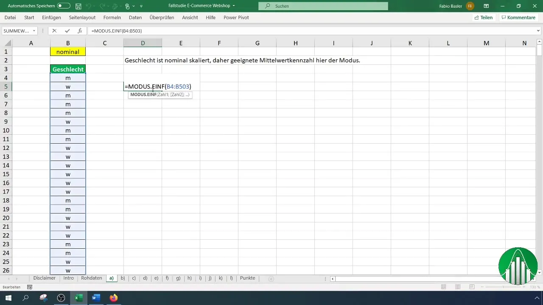Click the Teilen share button

coord(484,17)
